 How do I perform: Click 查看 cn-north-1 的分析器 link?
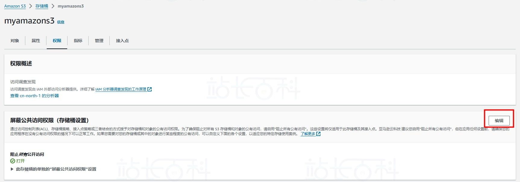pos(35,96)
